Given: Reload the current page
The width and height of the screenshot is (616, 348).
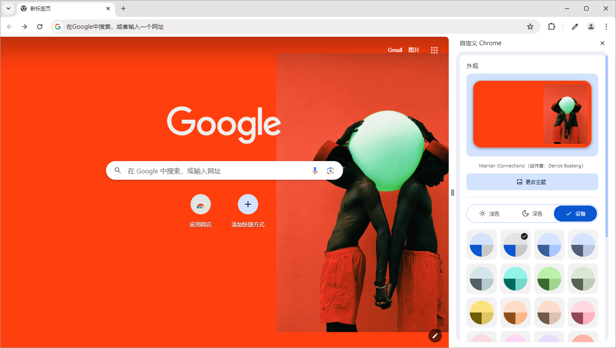Looking at the screenshot, I should pos(40,27).
